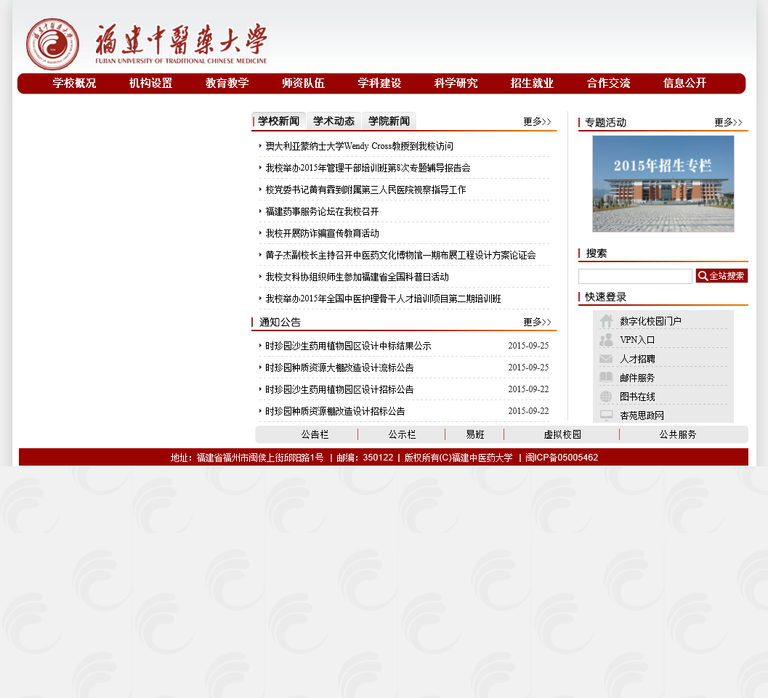Click the people icon beside VPN入口
768x698 pixels.
(x=607, y=340)
